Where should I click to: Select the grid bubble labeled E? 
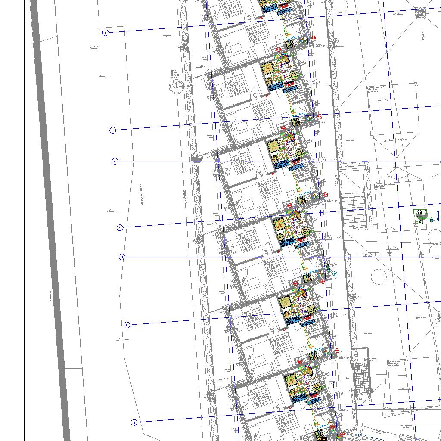pos(134,422)
